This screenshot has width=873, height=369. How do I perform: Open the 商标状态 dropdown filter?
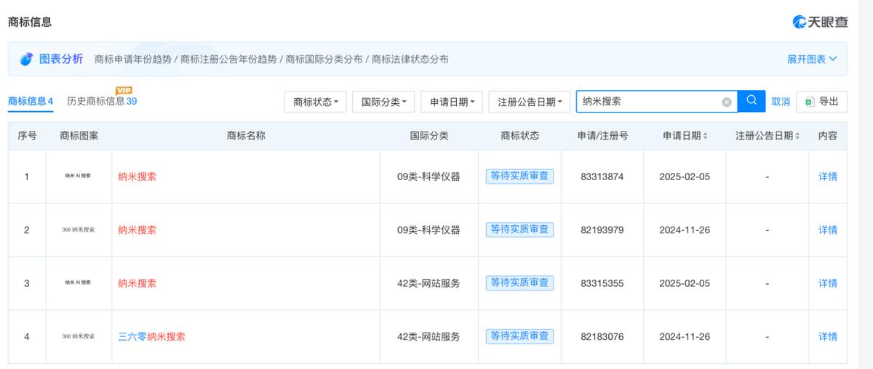coord(315,102)
